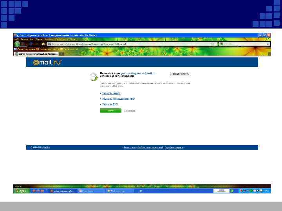Viewport: 282px width, 211px height.
Task: Click the second window button in taskbar
Action: [x=91, y=191]
